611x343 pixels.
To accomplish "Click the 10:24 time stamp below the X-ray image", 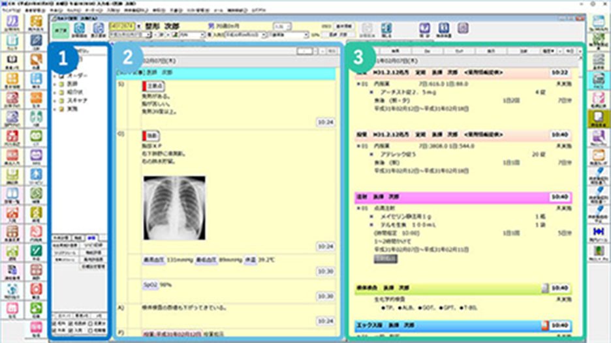I will (x=325, y=246).
